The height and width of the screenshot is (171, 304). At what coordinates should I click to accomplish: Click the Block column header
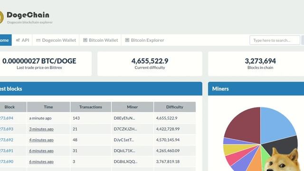tap(13, 107)
